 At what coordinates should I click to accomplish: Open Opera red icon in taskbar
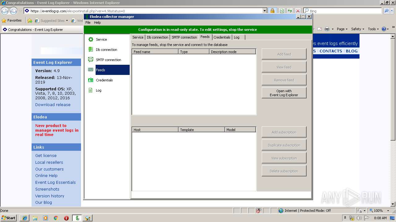(x=66, y=218)
